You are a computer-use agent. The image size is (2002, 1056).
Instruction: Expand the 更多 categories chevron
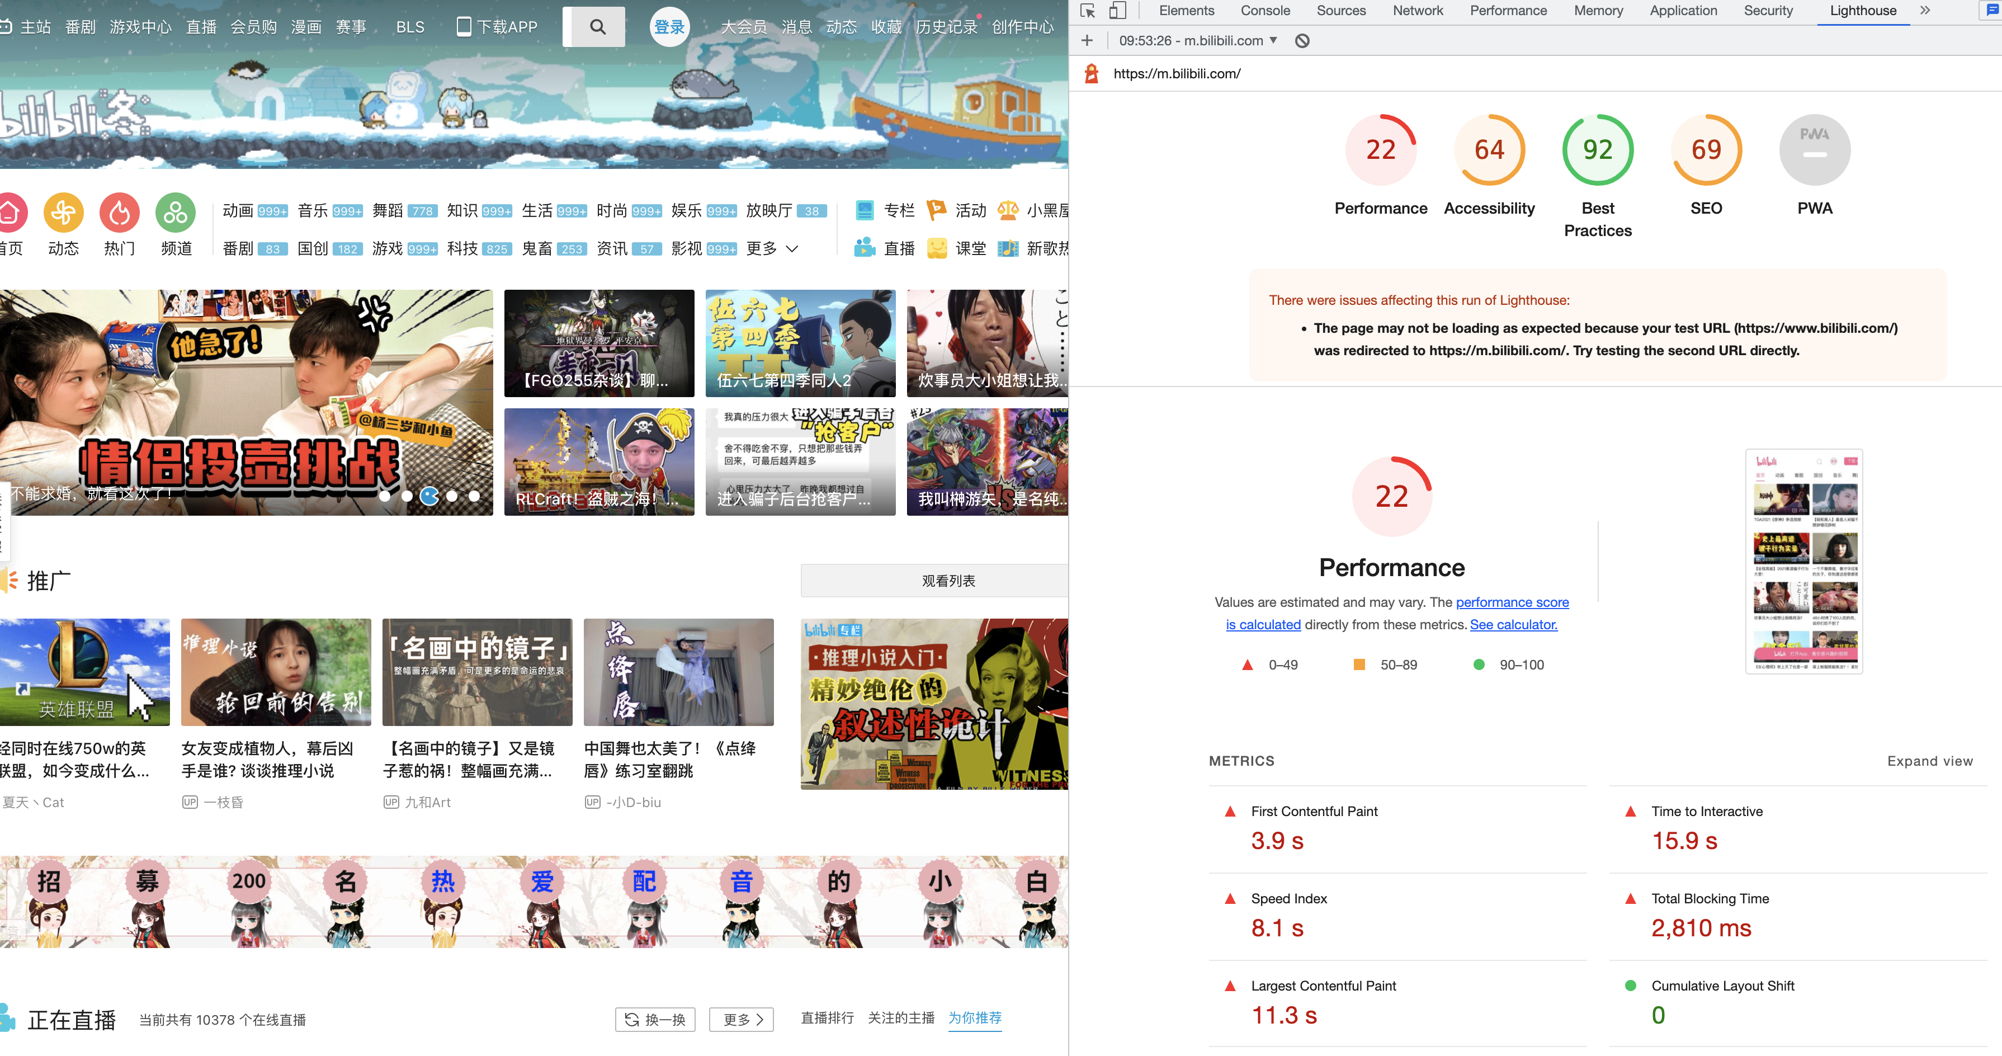point(792,249)
